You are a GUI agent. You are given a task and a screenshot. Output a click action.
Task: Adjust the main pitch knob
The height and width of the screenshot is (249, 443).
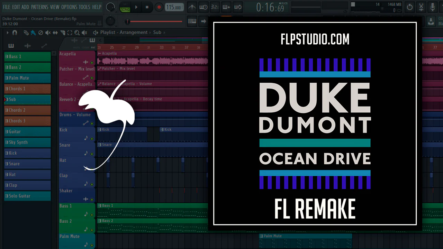click(x=110, y=21)
